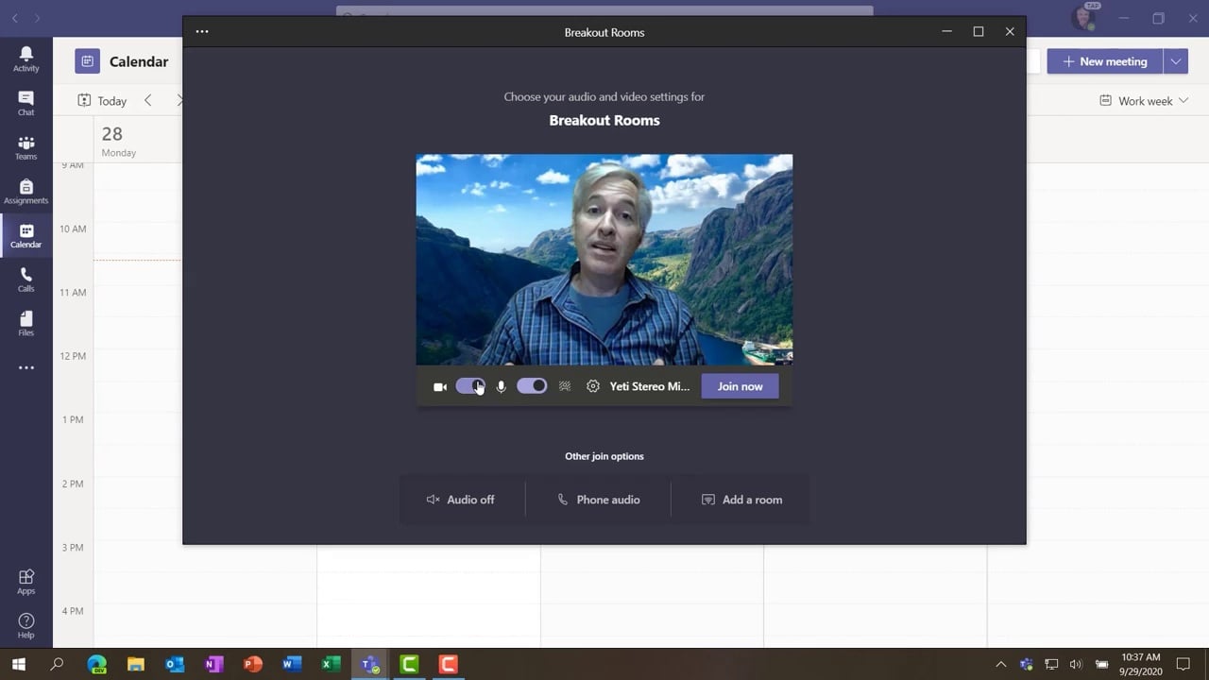The width and height of the screenshot is (1209, 680).
Task: Open Word from taskbar
Action: point(292,664)
